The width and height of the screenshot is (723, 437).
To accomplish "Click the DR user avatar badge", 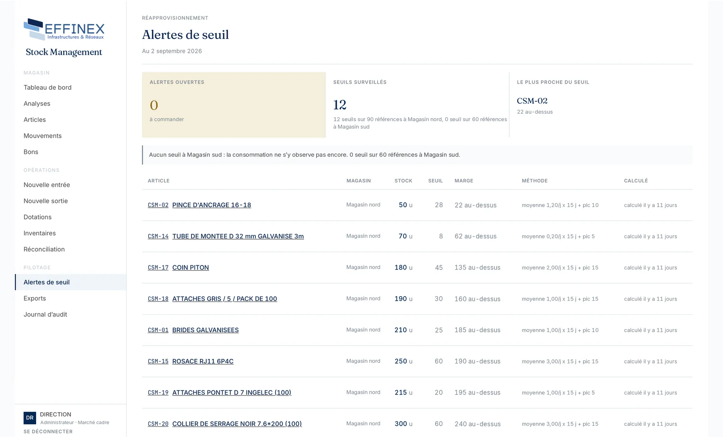I will point(30,418).
